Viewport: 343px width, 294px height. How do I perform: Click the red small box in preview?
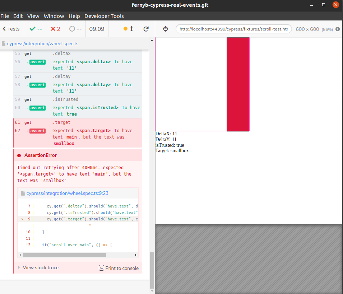(x=238, y=84)
